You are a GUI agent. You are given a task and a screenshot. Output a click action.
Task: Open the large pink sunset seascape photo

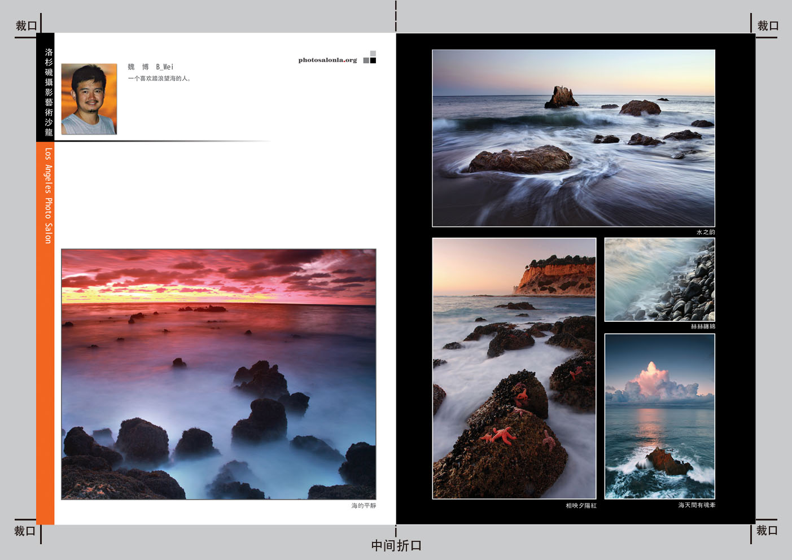coord(218,374)
